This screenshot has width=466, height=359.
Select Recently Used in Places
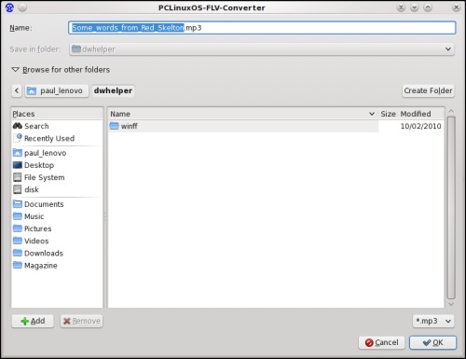point(49,138)
